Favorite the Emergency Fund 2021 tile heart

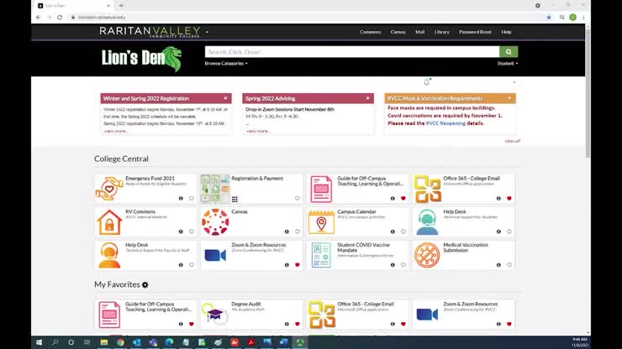[191, 199]
